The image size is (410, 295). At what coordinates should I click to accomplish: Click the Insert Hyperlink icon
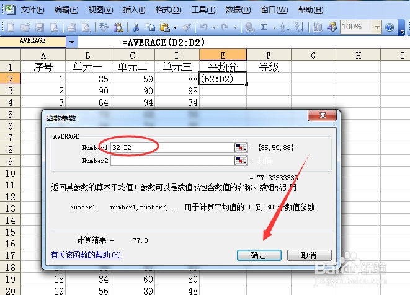[x=250, y=27]
